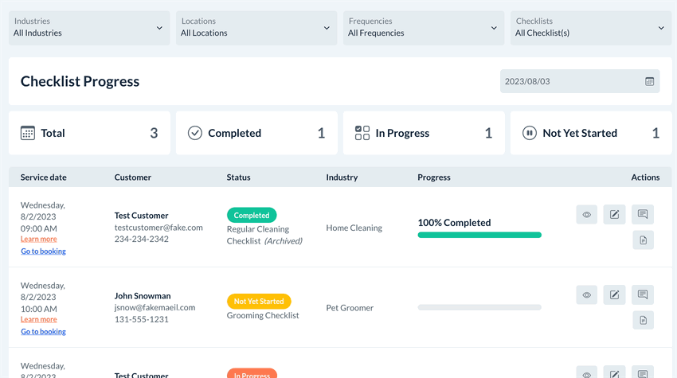677x378 pixels.
Task: Open document report for John Snowman row
Action: (x=643, y=320)
